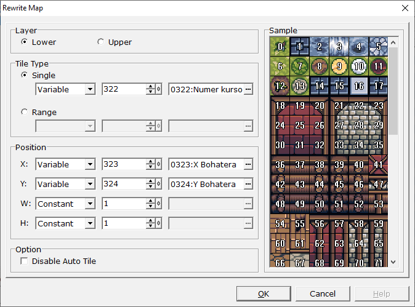
Task: Click the Y variable number field 324
Action: (x=124, y=184)
